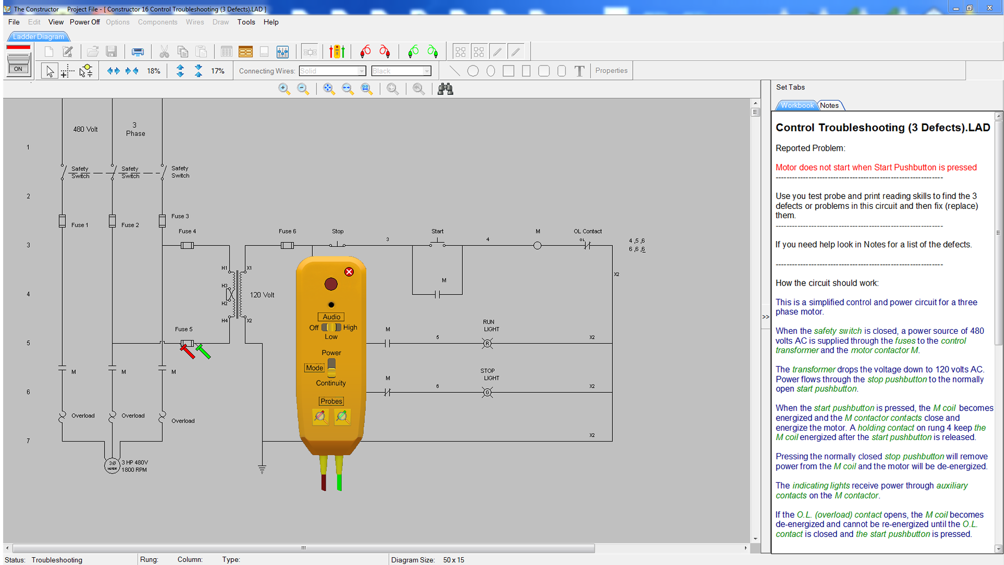Click the voltage tester tool icon
The height and width of the screenshot is (565, 1004).
[x=337, y=52]
